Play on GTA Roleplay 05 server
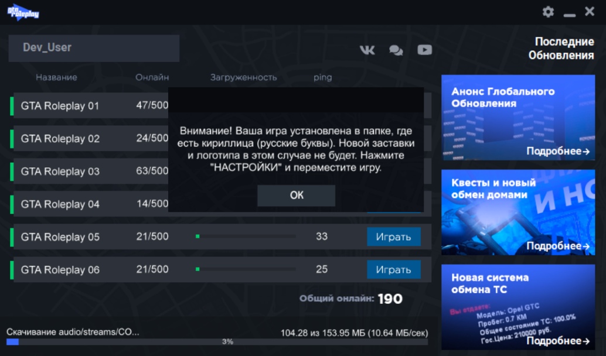Screen dimensions: 606x356 [x=393, y=237]
